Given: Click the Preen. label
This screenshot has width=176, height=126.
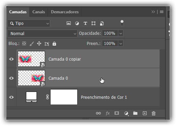Looking at the screenshot, I should point(94,43).
